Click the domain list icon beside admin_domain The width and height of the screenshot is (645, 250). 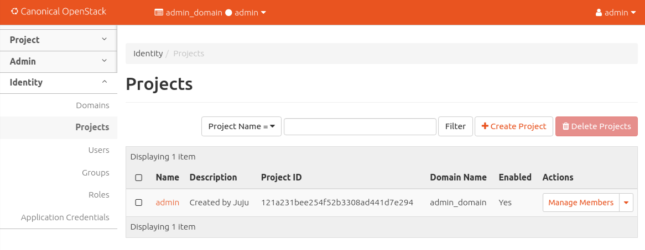pos(159,12)
